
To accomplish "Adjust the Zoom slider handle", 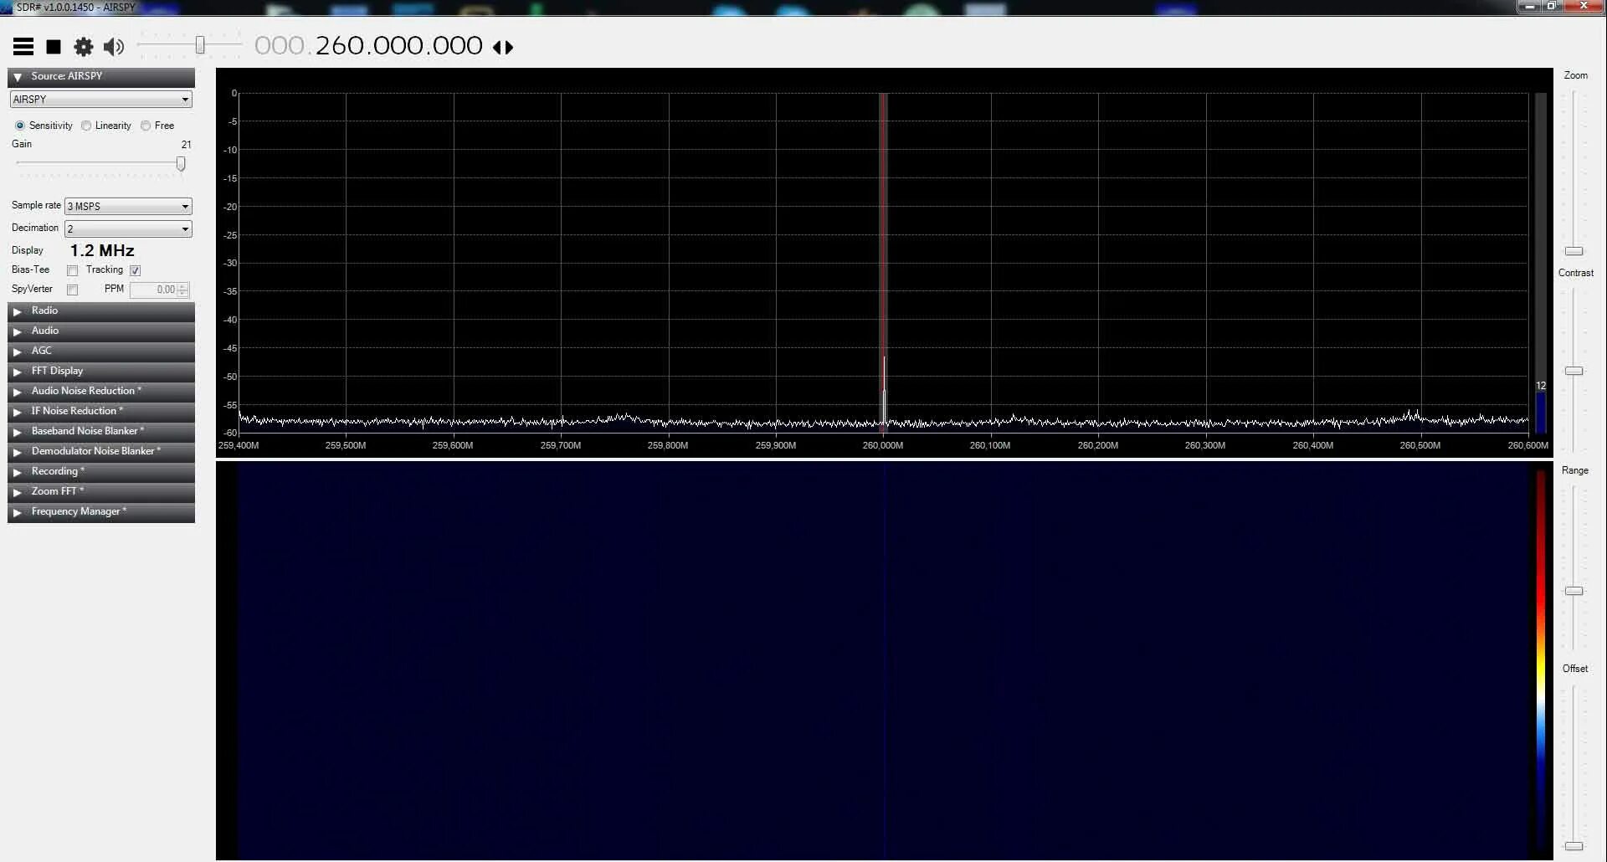I will tap(1574, 251).
